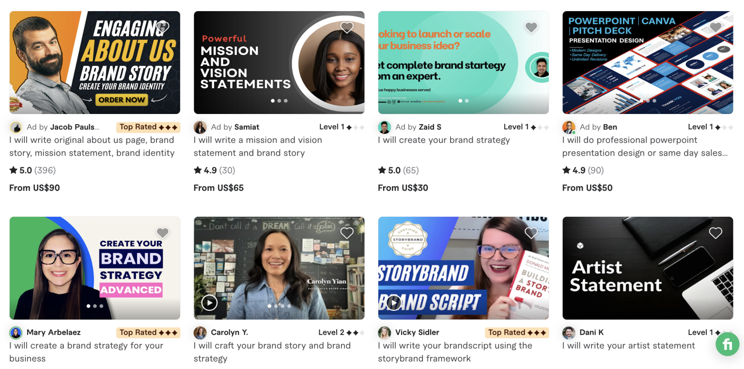Click heart icon on Carolyn Y. gig
Image resolution: width=744 pixels, height=369 pixels.
click(x=347, y=233)
